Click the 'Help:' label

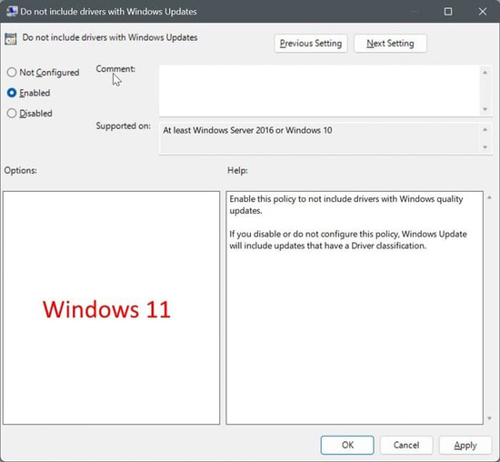[237, 170]
